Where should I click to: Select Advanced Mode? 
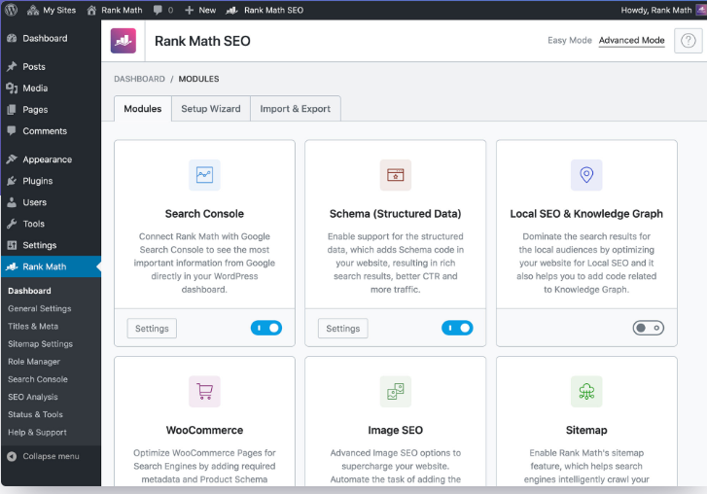(632, 40)
